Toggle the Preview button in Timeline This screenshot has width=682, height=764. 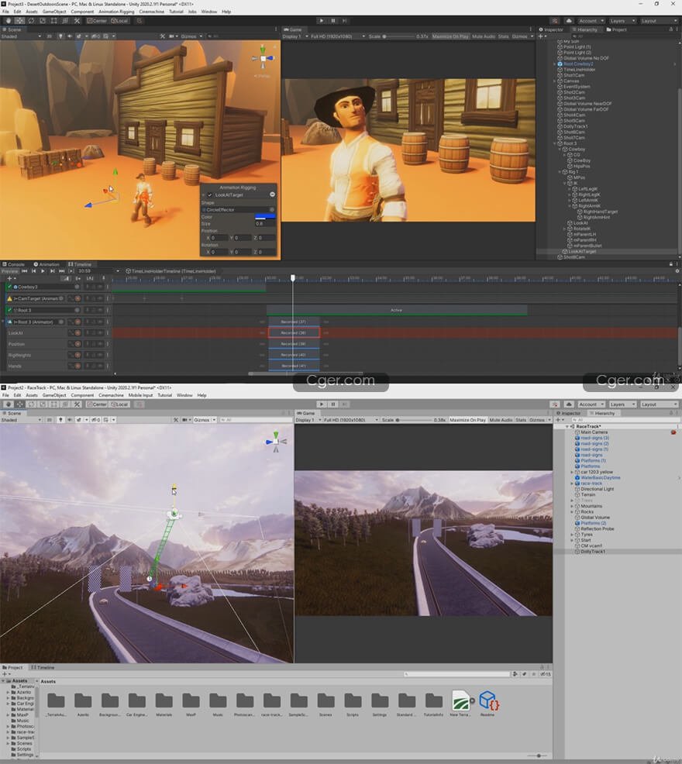point(9,271)
